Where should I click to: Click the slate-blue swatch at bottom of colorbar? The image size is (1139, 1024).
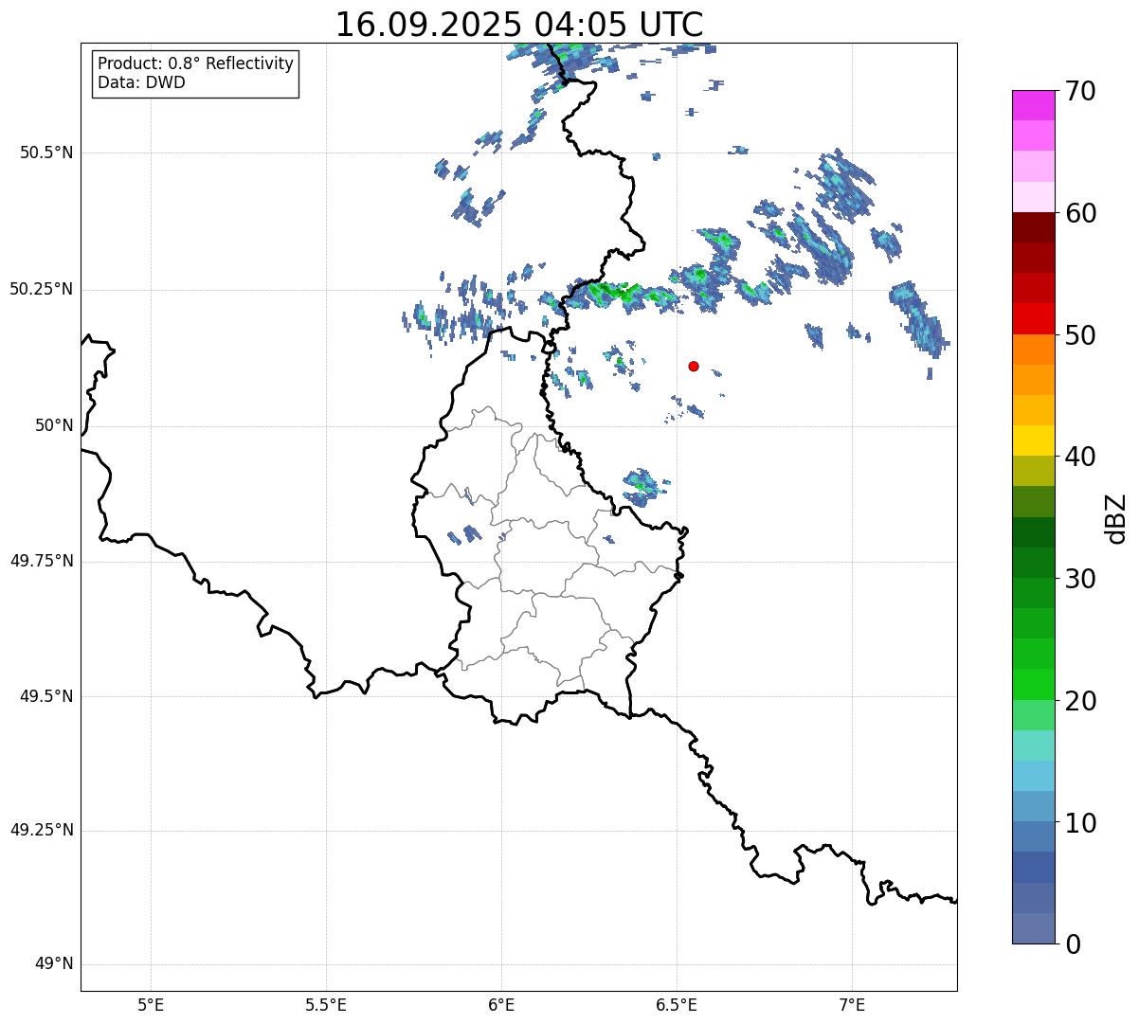click(x=1033, y=928)
